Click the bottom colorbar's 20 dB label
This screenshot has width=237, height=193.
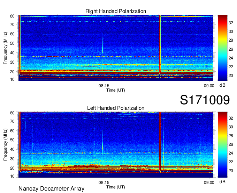tap(231, 171)
